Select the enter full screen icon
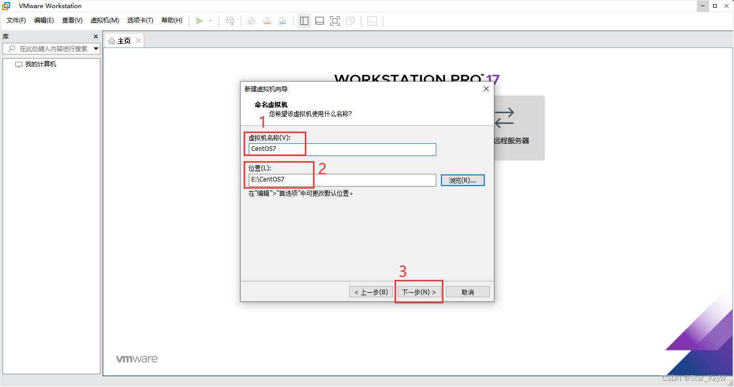This screenshot has height=387, width=734. tap(334, 21)
